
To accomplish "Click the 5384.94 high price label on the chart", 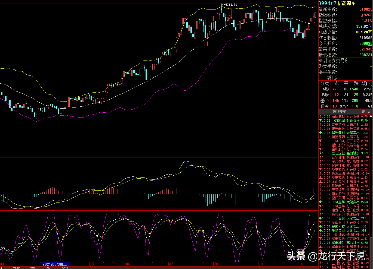I will [231, 5].
